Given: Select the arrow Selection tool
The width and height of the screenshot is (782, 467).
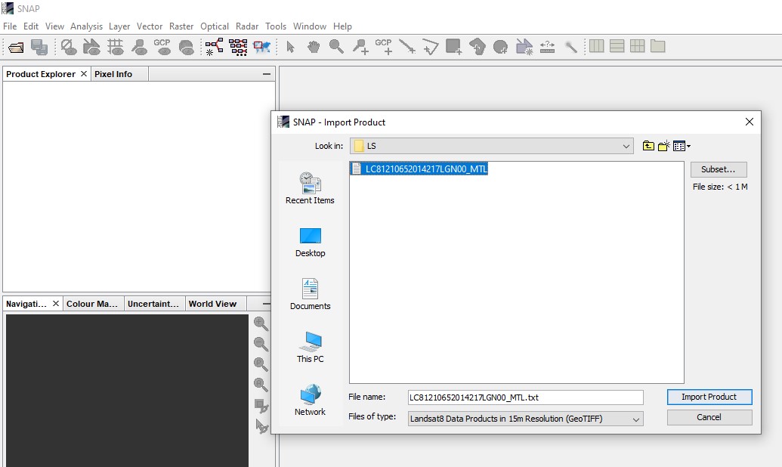Looking at the screenshot, I should pos(290,48).
